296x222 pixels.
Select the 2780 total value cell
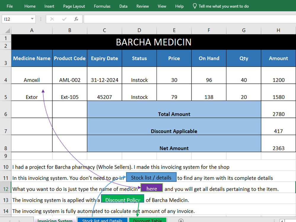point(279,109)
